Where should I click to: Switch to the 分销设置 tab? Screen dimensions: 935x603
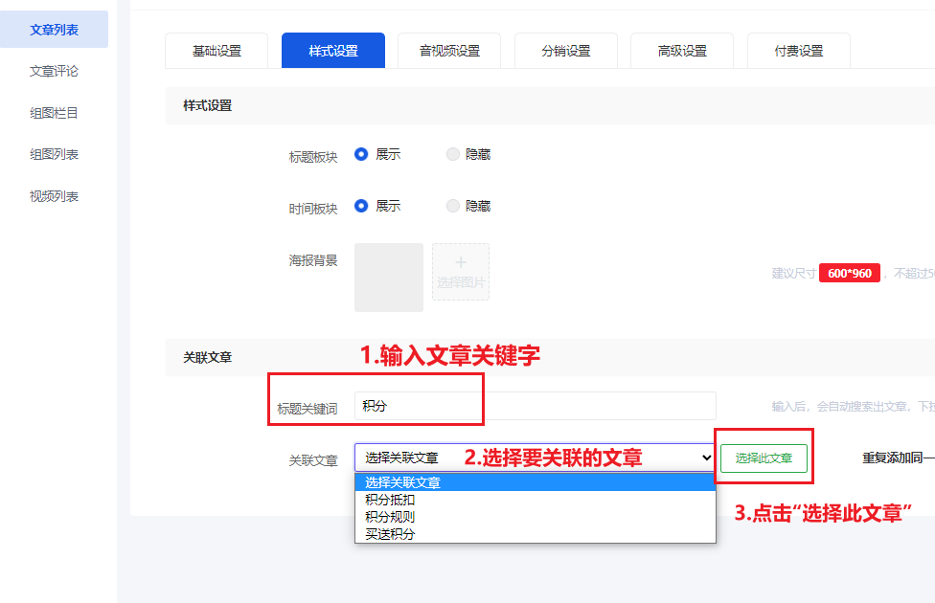tap(565, 50)
